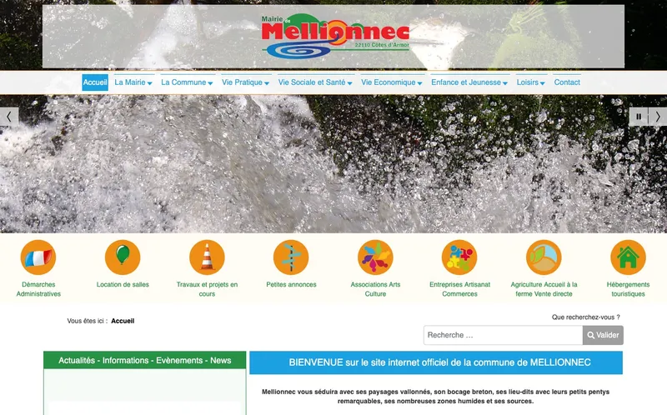This screenshot has width=667, height=415.
Task: Expand the La Mairie dropdown menu
Action: (x=133, y=82)
